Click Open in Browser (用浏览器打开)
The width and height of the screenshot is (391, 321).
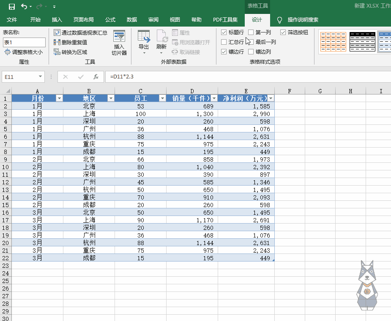pyautogui.click(x=191, y=42)
